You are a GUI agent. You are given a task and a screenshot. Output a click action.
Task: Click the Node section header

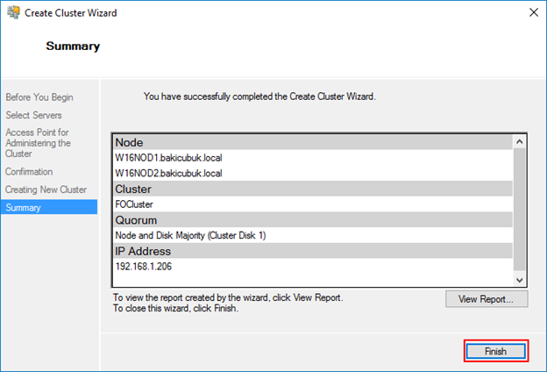coord(313,142)
